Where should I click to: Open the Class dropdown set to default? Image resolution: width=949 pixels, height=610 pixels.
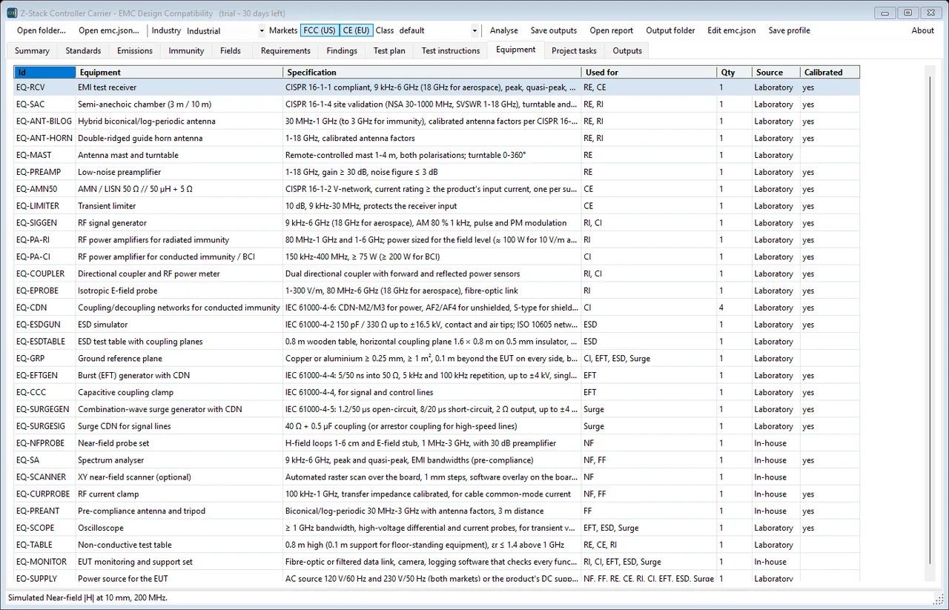pos(438,30)
